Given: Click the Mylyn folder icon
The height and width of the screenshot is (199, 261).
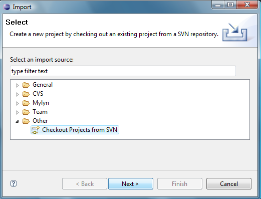Looking at the screenshot, I should coord(26,103).
